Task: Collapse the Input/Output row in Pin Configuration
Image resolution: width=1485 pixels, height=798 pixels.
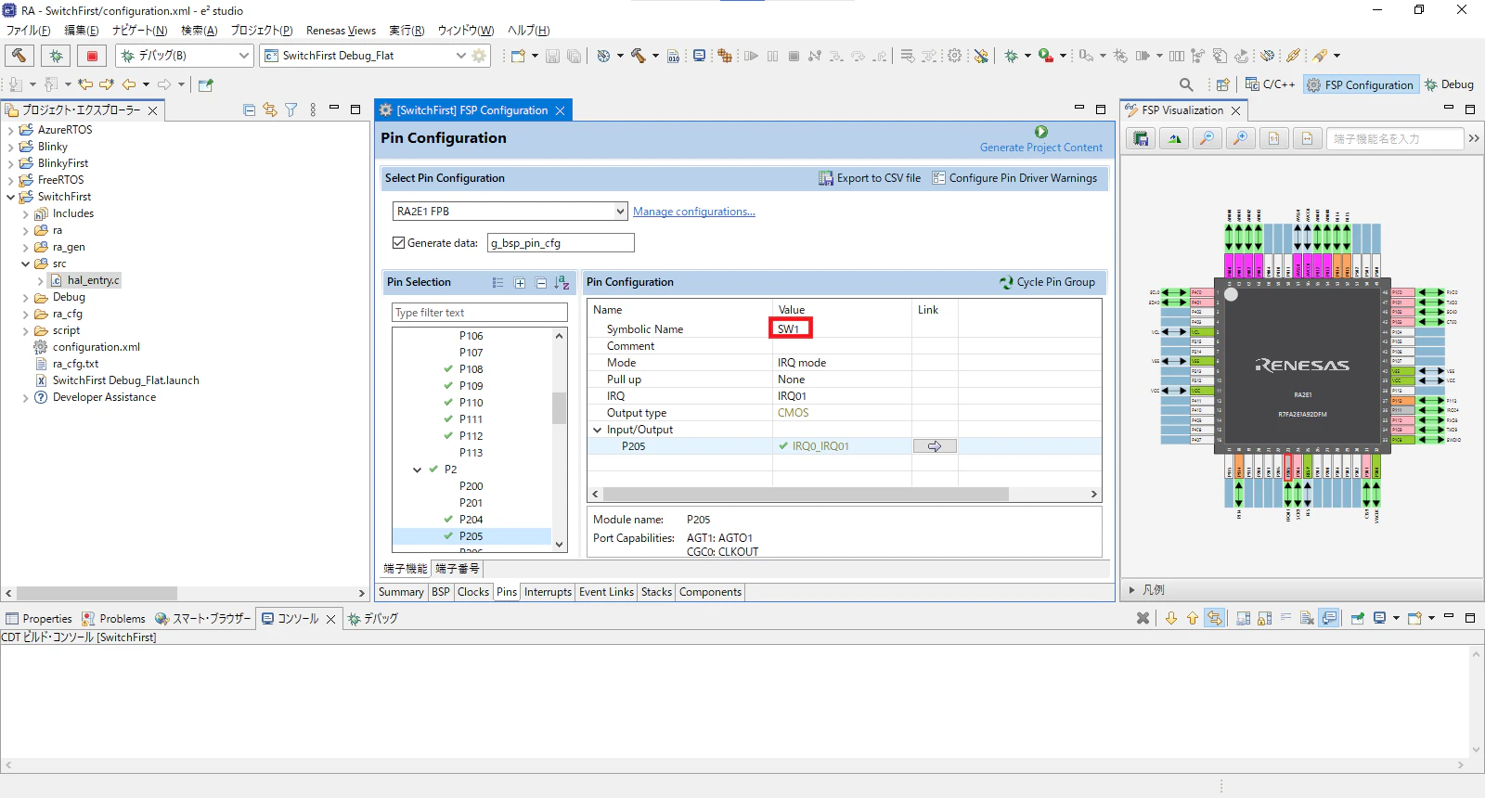Action: 598,430
